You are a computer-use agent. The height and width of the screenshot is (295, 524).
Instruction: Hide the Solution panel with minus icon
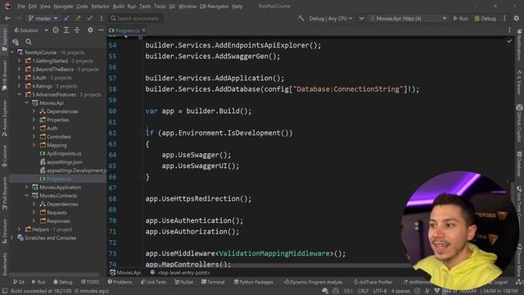point(101,30)
